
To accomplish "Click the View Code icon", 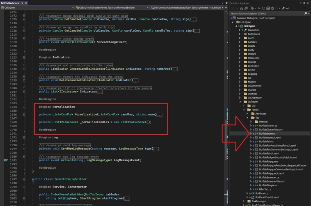I will [x=279, y=8].
